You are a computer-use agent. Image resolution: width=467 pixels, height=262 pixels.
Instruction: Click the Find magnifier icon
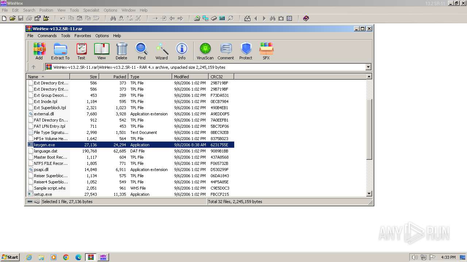coord(142,51)
